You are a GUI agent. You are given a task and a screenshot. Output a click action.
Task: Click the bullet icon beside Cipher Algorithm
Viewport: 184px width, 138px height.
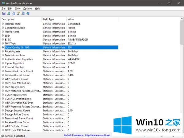pyautogui.click(x=3, y=63)
